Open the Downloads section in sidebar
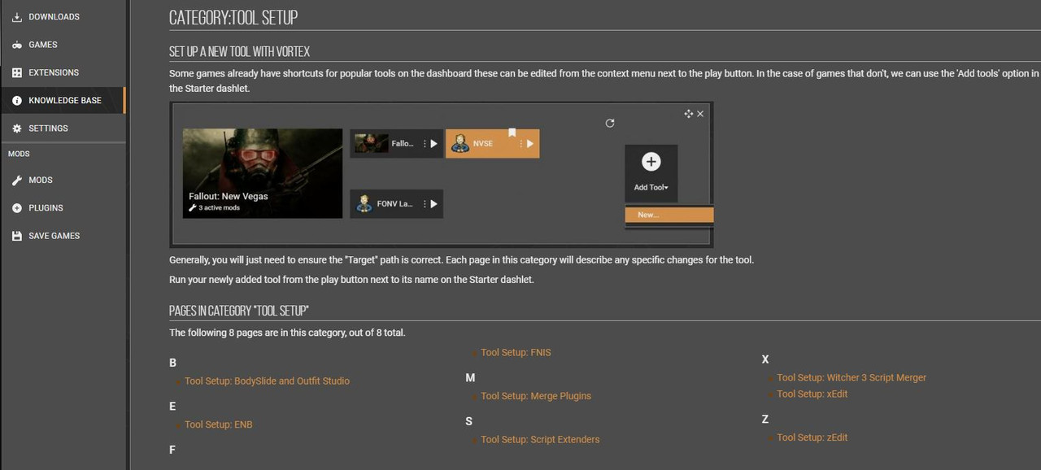Image resolution: width=1041 pixels, height=470 pixels. coord(63,17)
